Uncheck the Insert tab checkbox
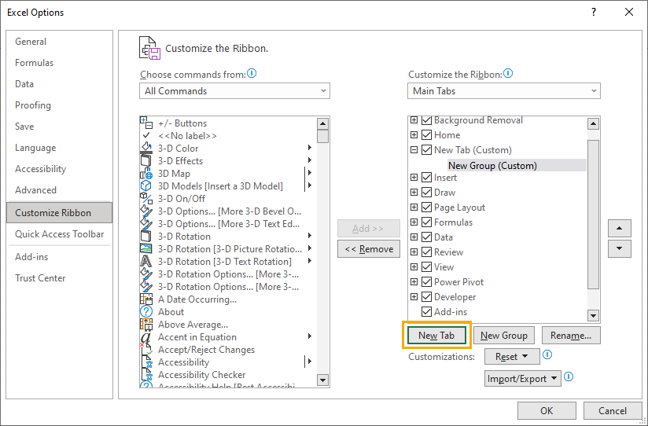 426,178
